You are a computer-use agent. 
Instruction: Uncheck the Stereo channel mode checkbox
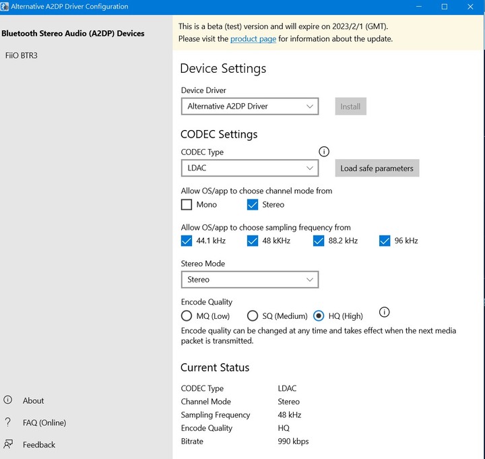point(253,205)
